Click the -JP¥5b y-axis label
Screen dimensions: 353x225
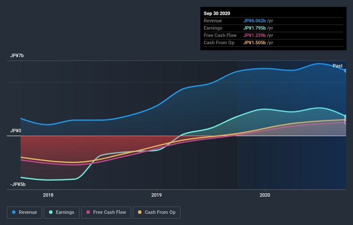tap(18, 184)
